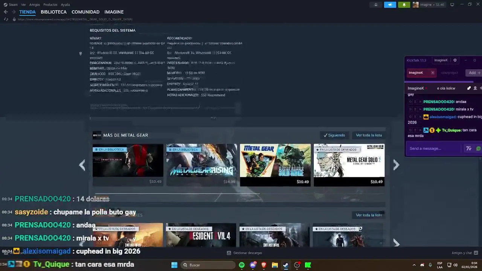Open Spotify from the taskbar
Screen dimensions: 482x271
(242, 265)
